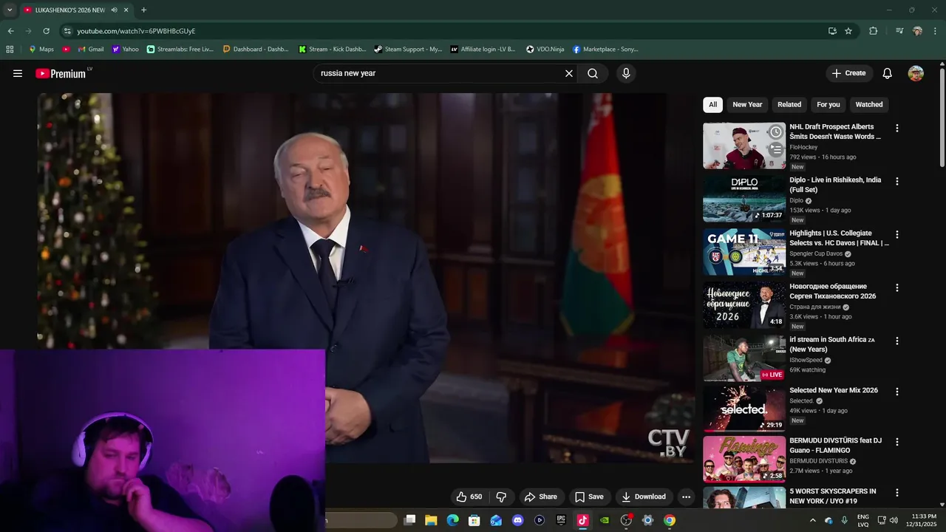Open Streamlabs bookmark in bookmarks bar
Image resolution: width=946 pixels, height=532 pixels.
click(x=180, y=50)
